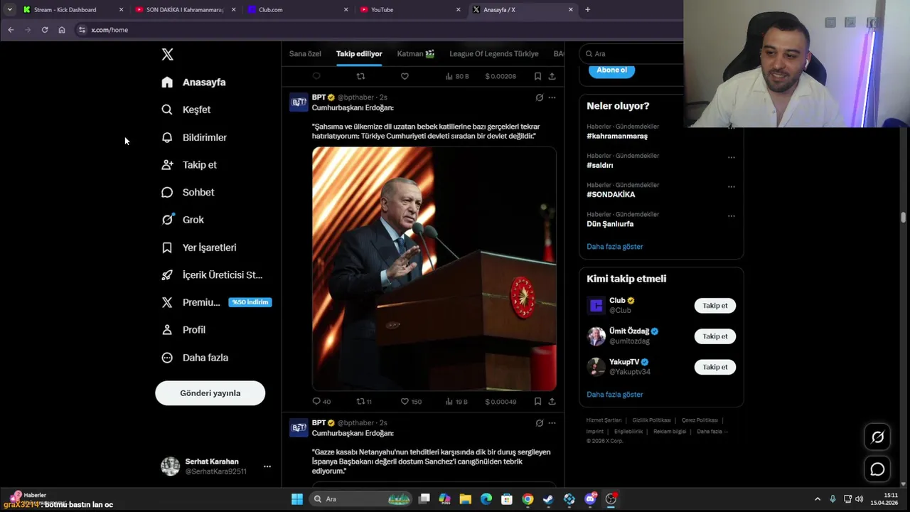Open Bildirimler notifications
910x512 pixels.
tap(194, 137)
